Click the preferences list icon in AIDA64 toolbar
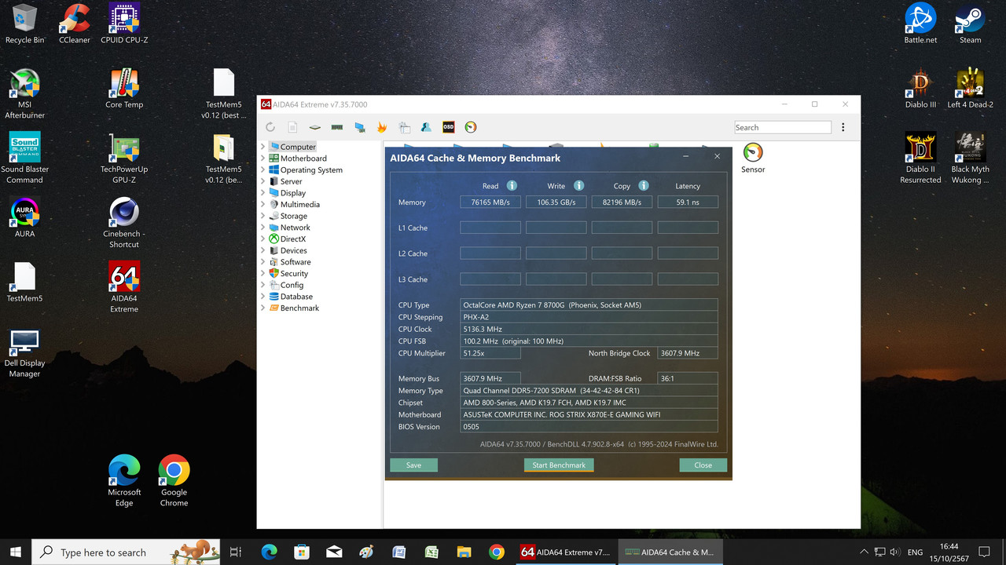 click(404, 127)
